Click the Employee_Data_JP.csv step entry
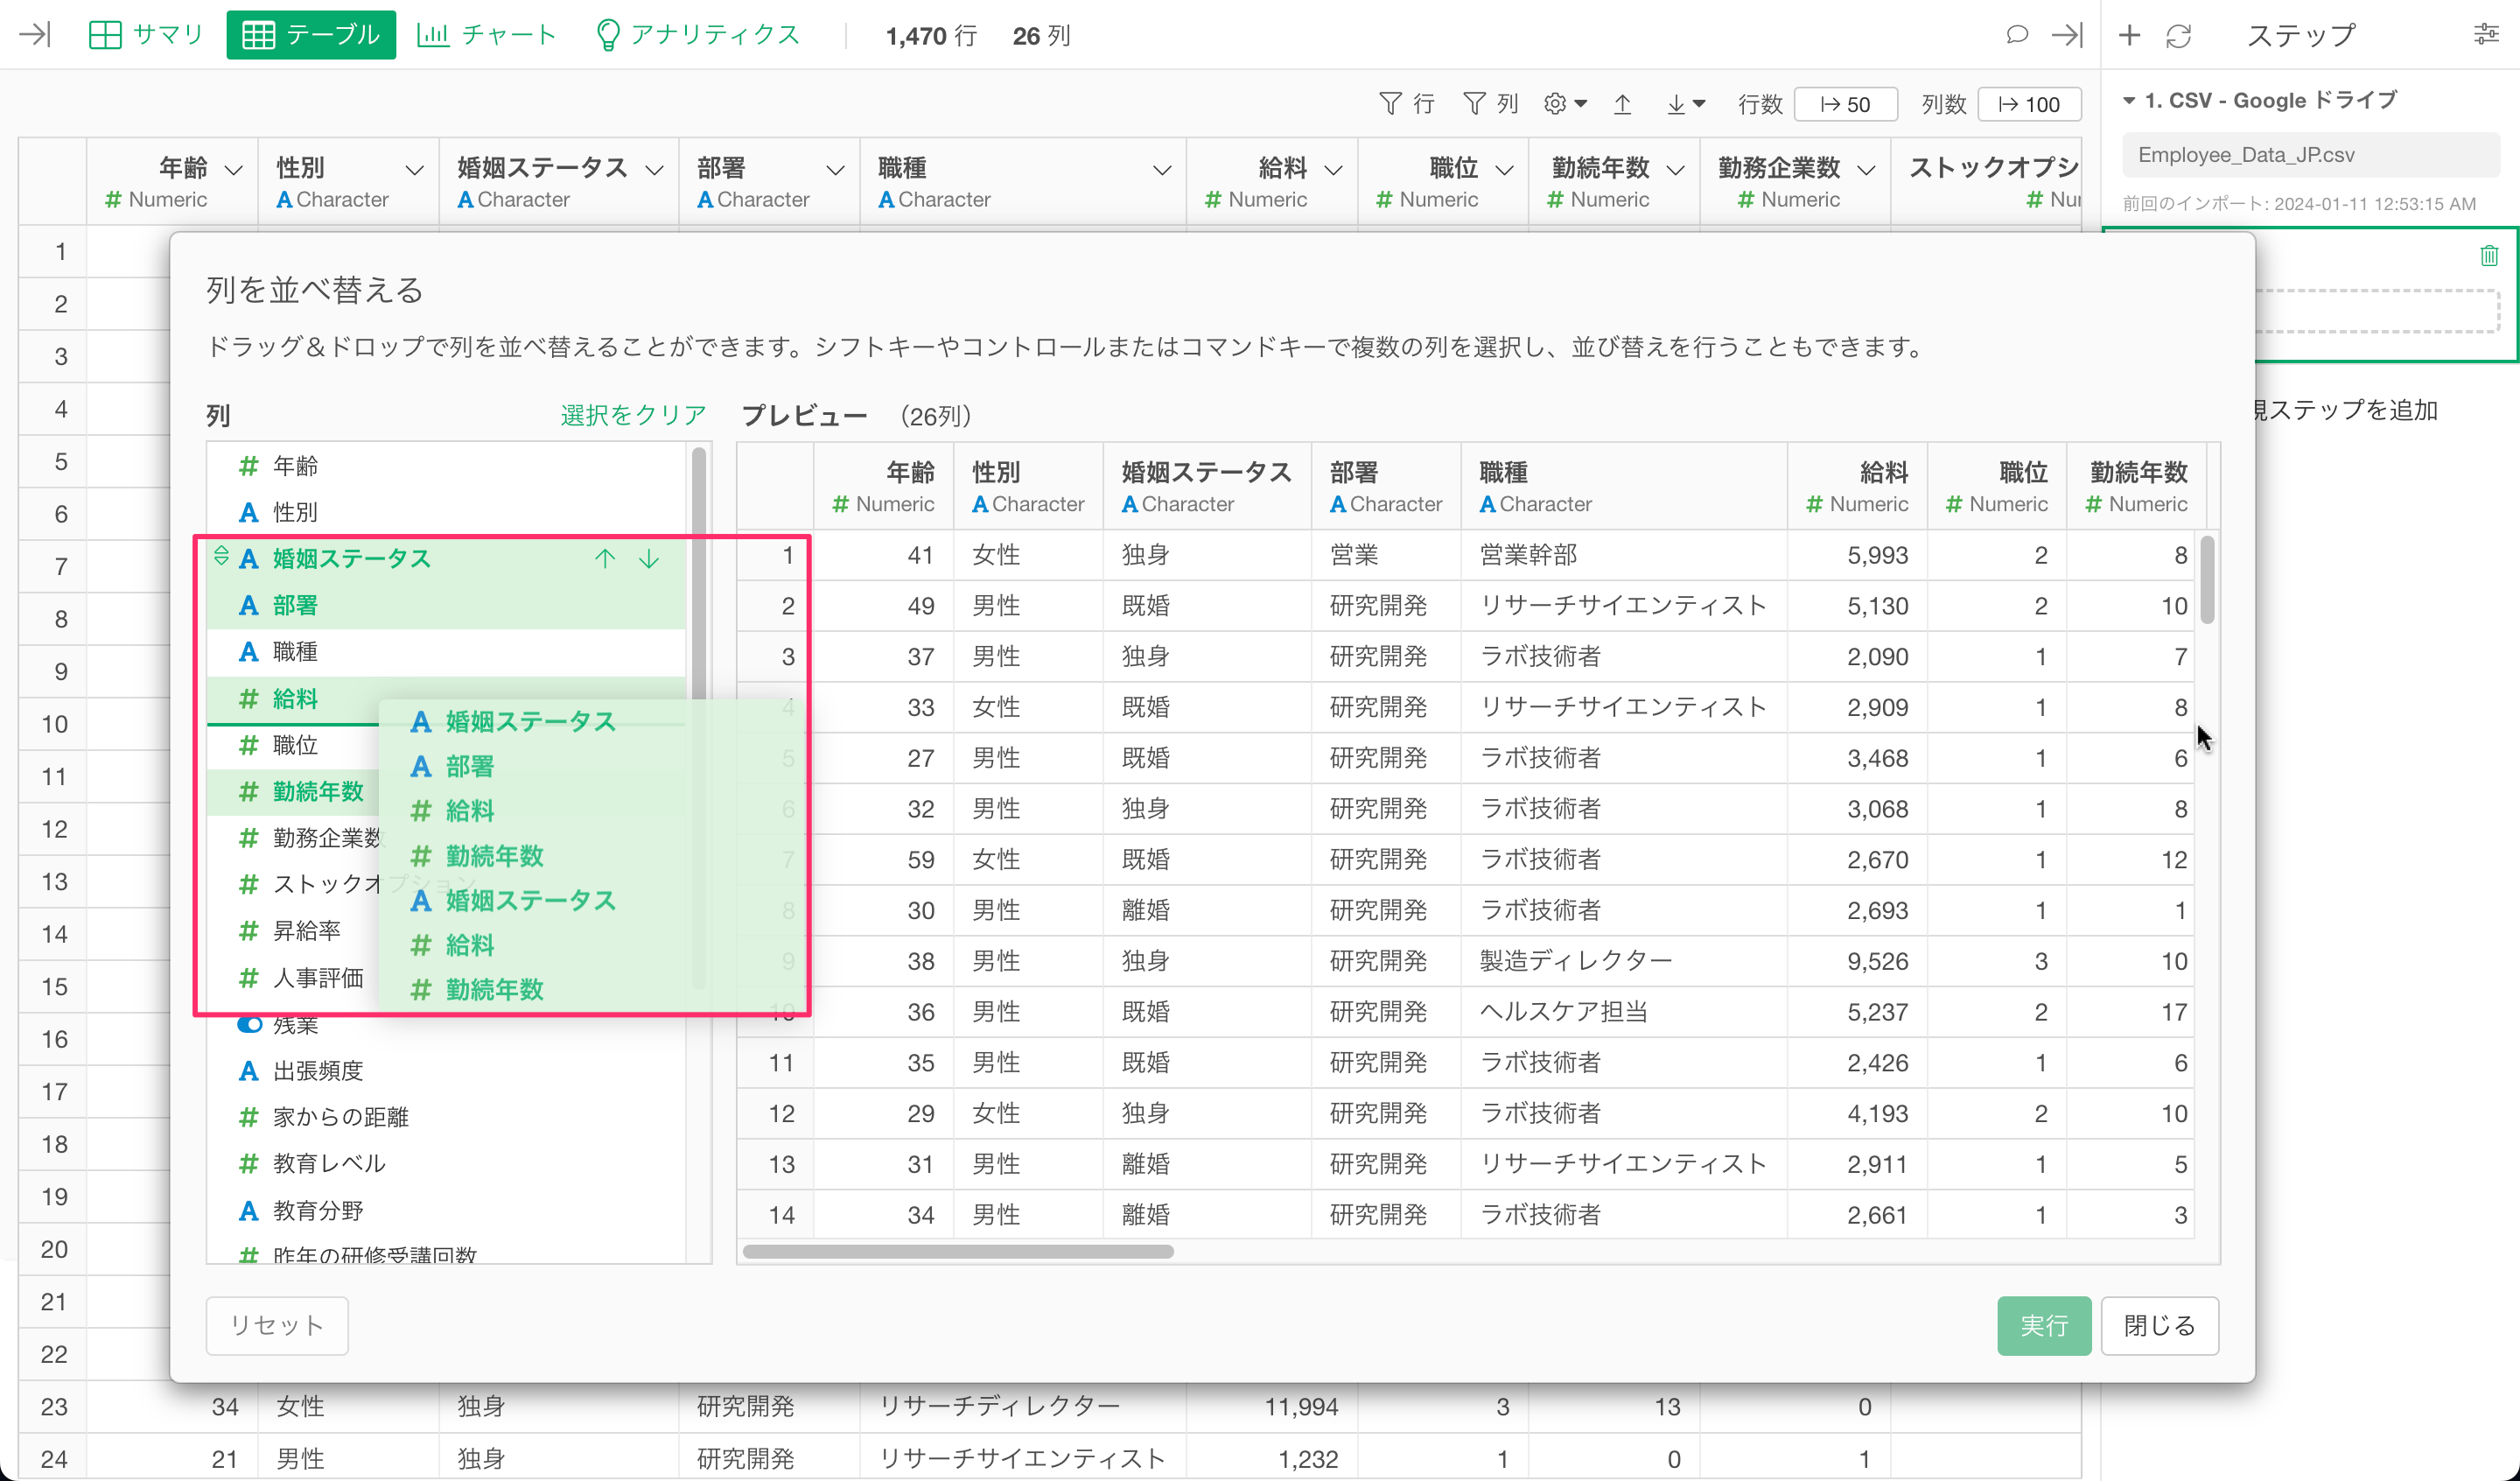The height and width of the screenshot is (1481, 2520). pyautogui.click(x=2310, y=155)
